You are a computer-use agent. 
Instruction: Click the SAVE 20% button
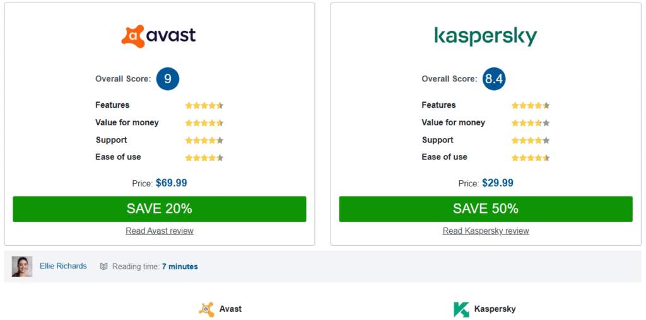pyautogui.click(x=160, y=209)
